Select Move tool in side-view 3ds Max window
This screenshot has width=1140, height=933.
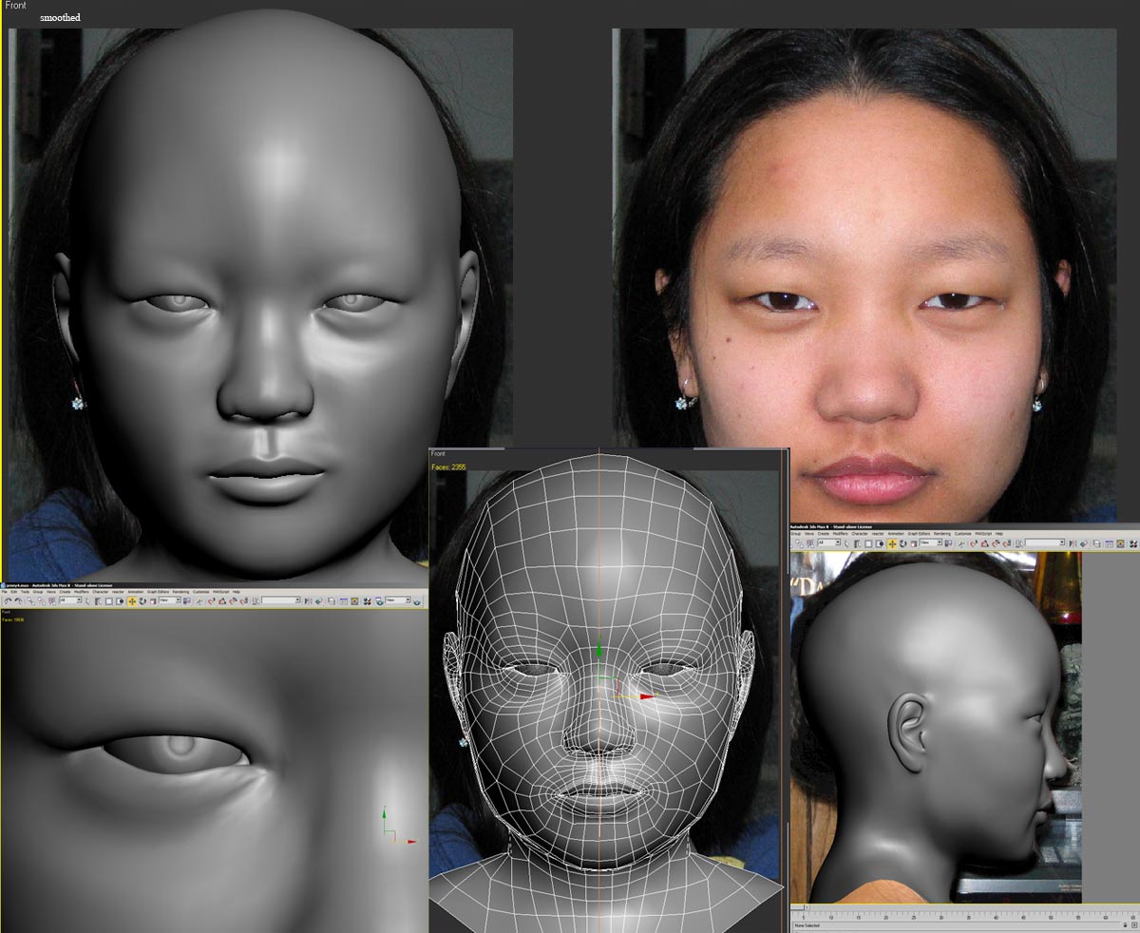pyautogui.click(x=892, y=543)
